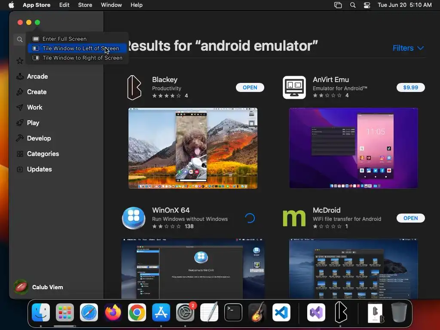Open GarageBand guitar icon in Dock
440x330 pixels.
click(257, 312)
